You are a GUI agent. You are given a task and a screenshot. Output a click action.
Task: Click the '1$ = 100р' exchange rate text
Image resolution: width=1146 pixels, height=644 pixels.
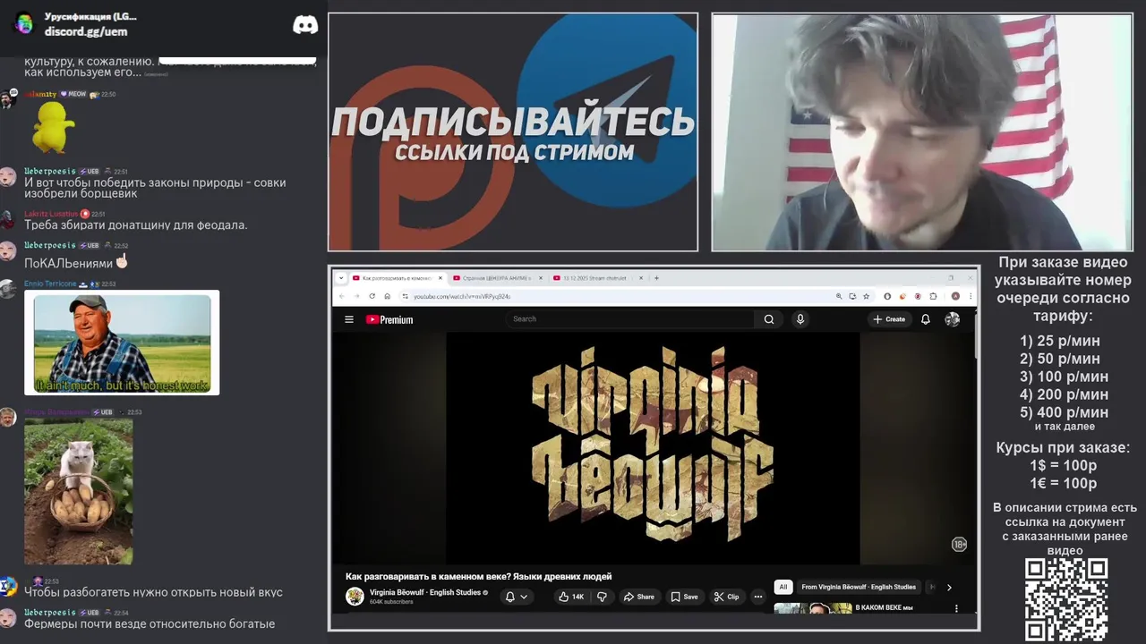(1064, 465)
